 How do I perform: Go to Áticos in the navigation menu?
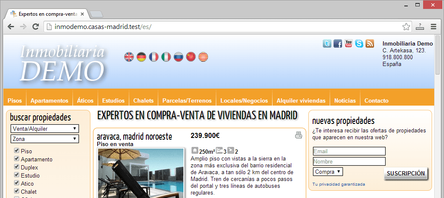click(x=85, y=101)
